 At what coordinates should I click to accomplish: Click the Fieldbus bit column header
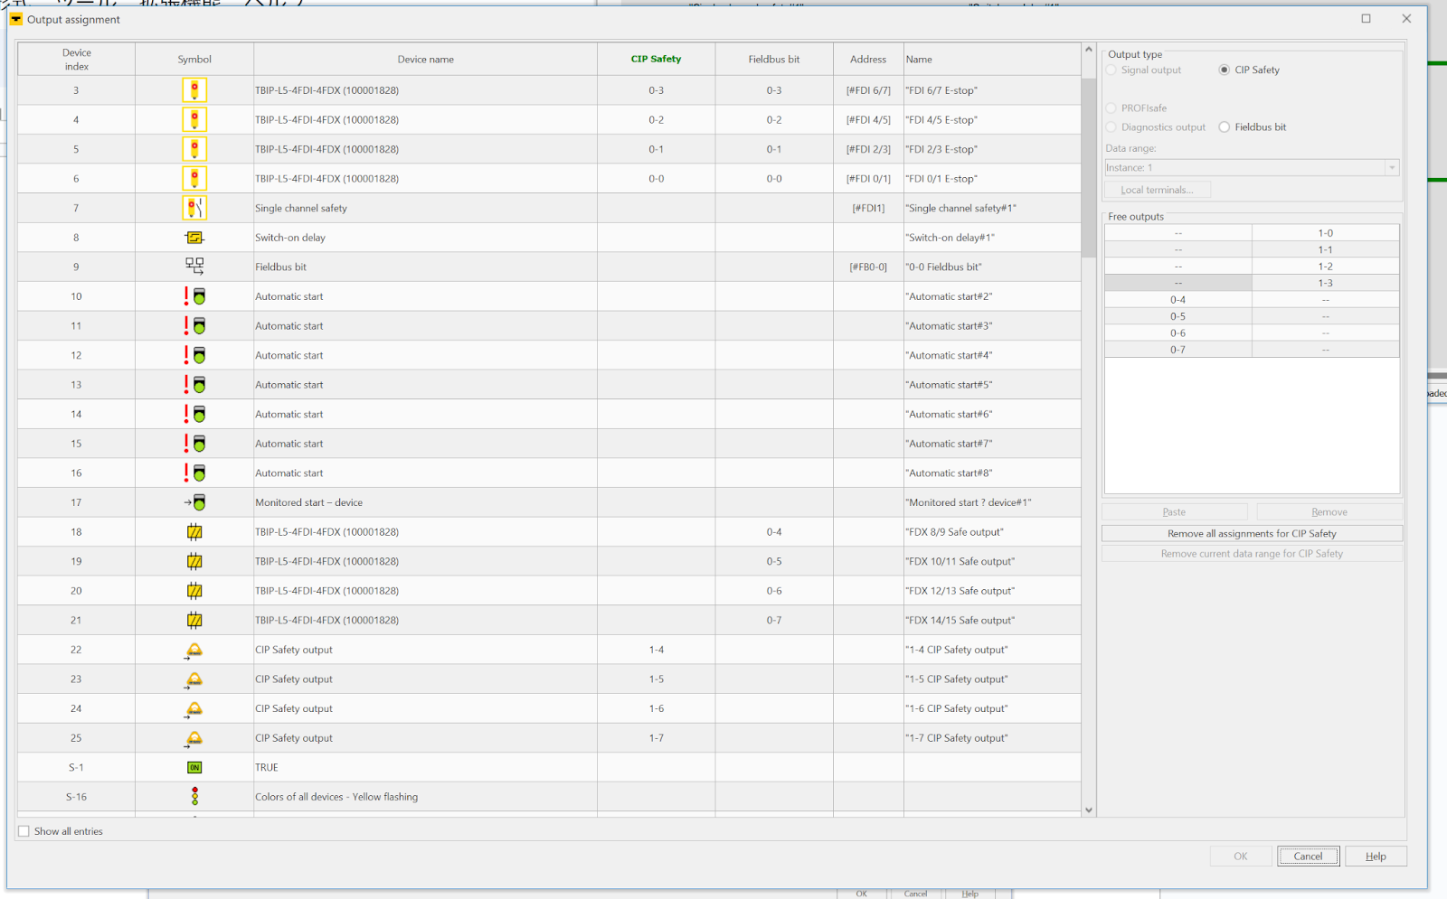[x=774, y=59]
